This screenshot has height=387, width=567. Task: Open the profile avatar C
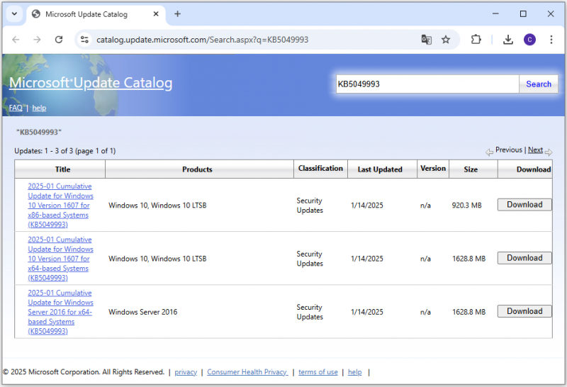[x=529, y=40]
